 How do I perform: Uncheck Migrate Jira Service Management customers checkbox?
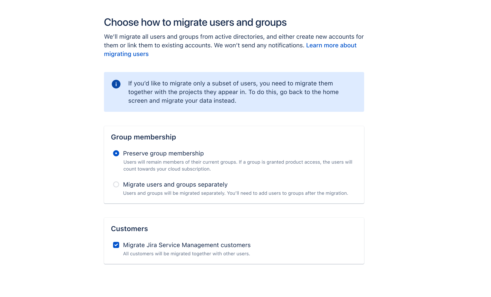(116, 245)
